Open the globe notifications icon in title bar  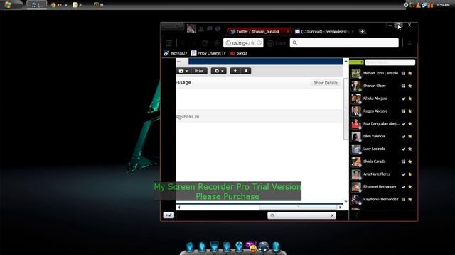[218, 28]
